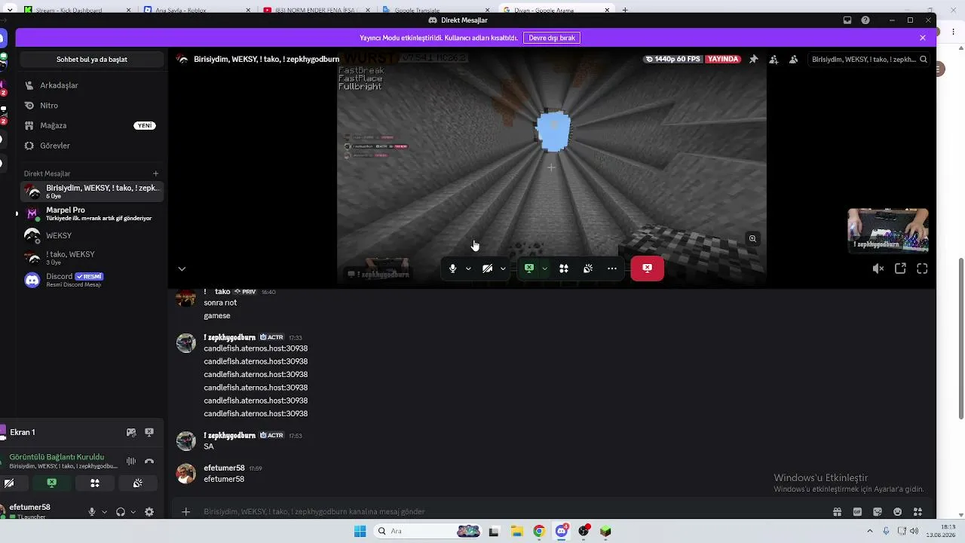Click the taskbar search box
Image resolution: width=965 pixels, height=543 pixels.
[x=428, y=531]
